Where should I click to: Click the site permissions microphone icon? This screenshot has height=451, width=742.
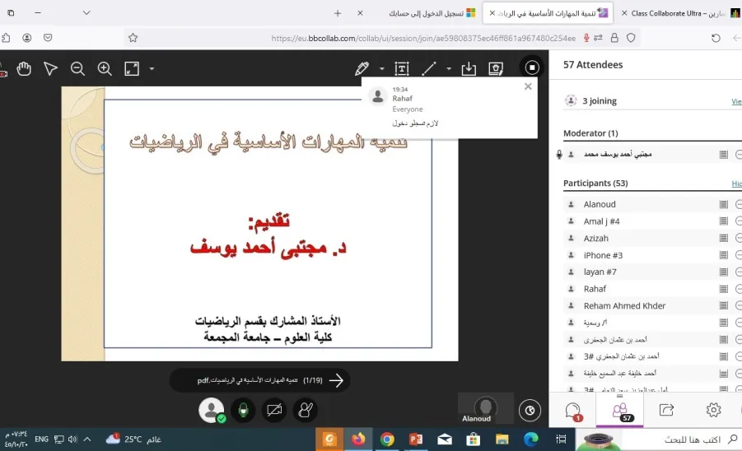[586, 38]
